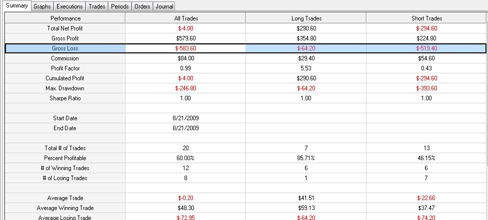Open the Executions tab
488x220 pixels.
(69, 6)
